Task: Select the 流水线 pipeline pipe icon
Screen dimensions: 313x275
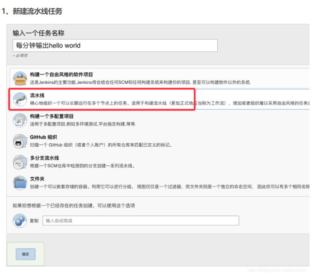Action: click(20, 99)
